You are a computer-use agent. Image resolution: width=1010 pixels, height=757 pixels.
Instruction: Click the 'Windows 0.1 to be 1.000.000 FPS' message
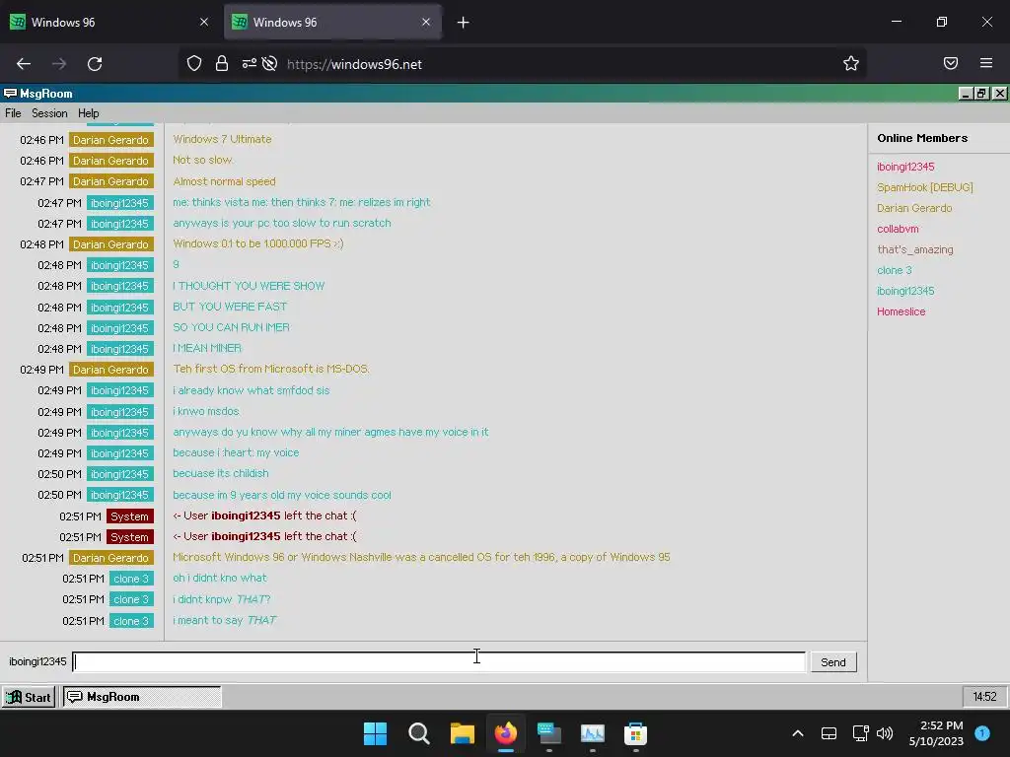[x=257, y=243]
